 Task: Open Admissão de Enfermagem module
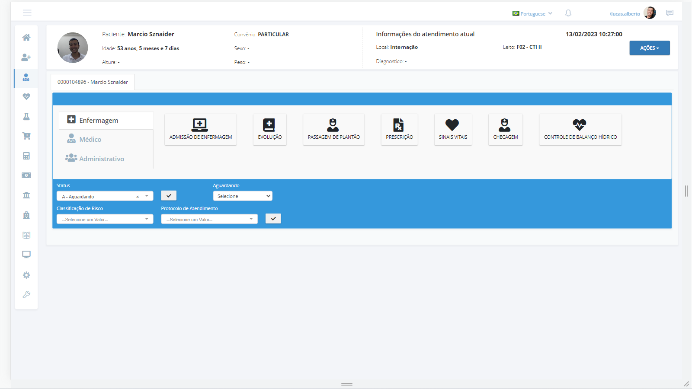pos(200,129)
